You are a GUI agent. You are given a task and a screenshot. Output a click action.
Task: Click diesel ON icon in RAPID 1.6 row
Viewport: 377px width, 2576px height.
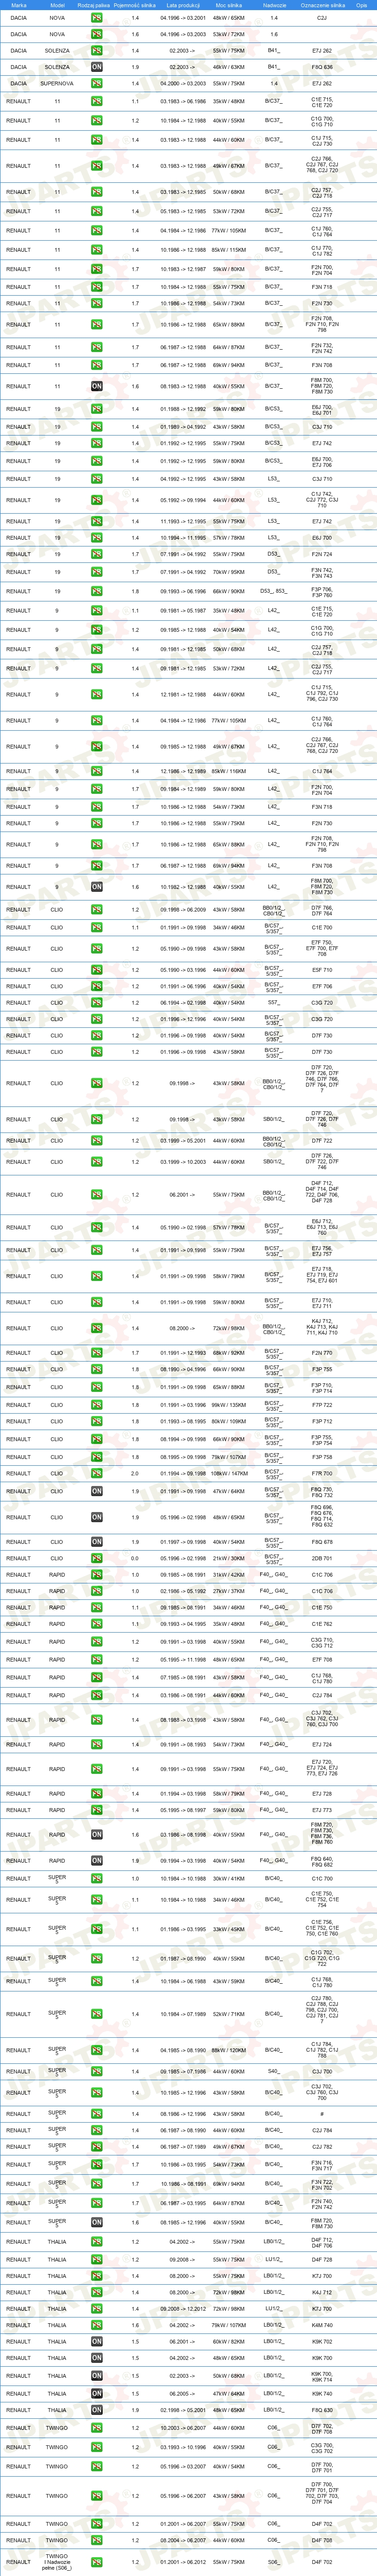(x=97, y=1835)
